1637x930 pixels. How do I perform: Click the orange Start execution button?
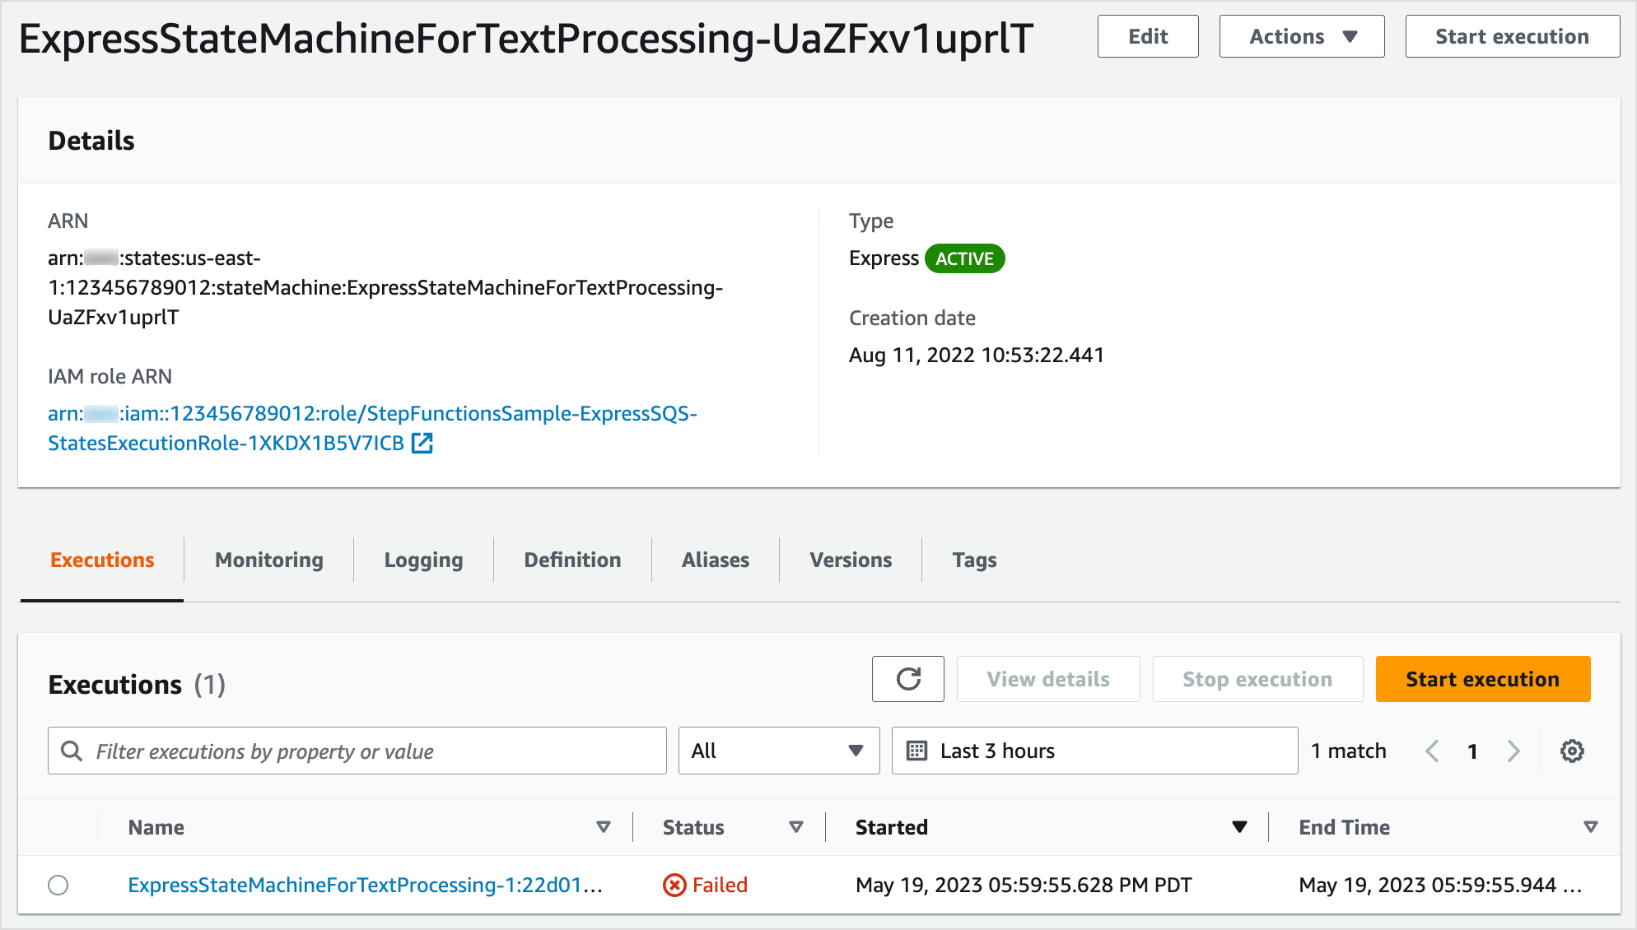click(1483, 679)
